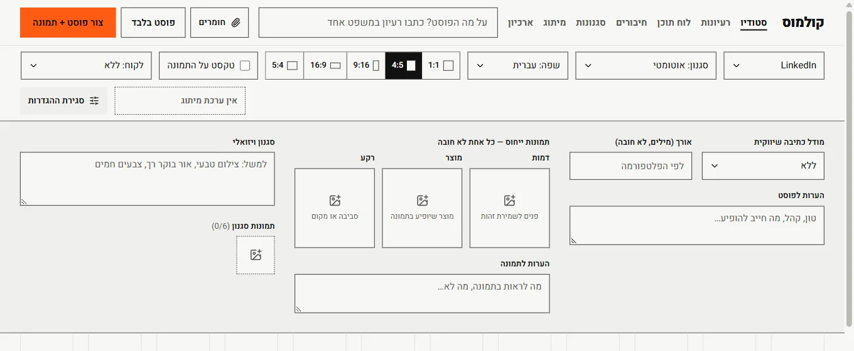Click the קולמוס logo
This screenshot has width=854, height=351.
point(803,23)
